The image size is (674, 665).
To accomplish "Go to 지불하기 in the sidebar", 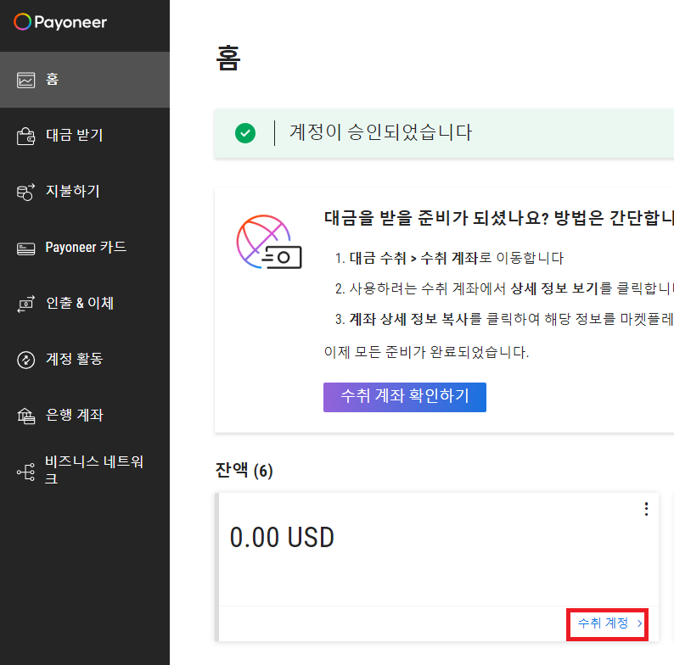I will (85, 192).
